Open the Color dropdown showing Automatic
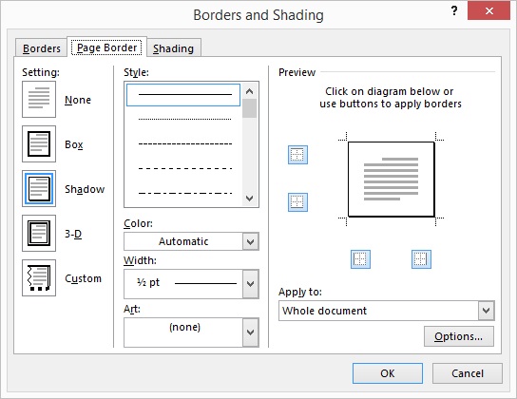The width and height of the screenshot is (517, 399). pyautogui.click(x=191, y=241)
